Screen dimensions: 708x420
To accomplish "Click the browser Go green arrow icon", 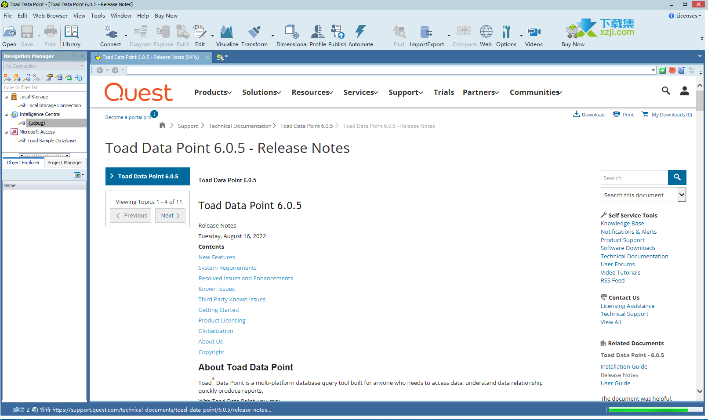I will (x=662, y=70).
